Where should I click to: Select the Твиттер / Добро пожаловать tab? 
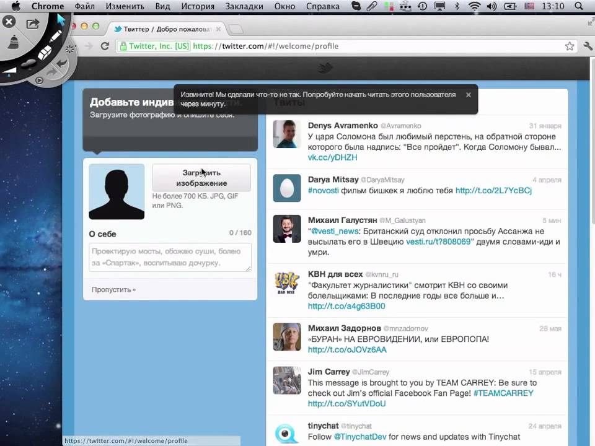pyautogui.click(x=166, y=29)
